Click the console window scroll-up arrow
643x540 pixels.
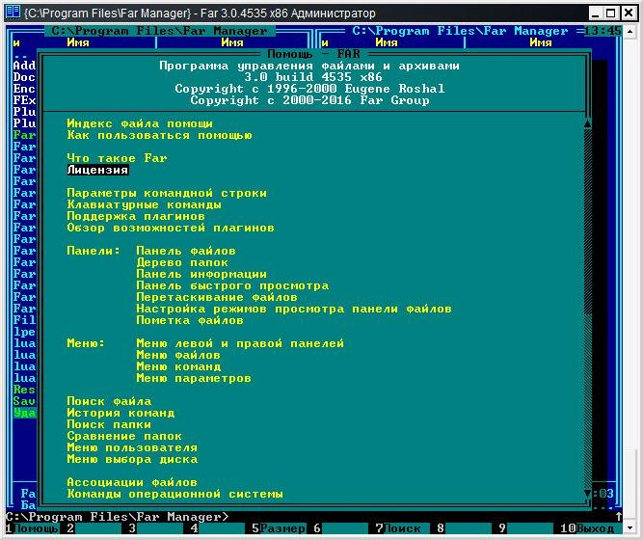(x=630, y=31)
